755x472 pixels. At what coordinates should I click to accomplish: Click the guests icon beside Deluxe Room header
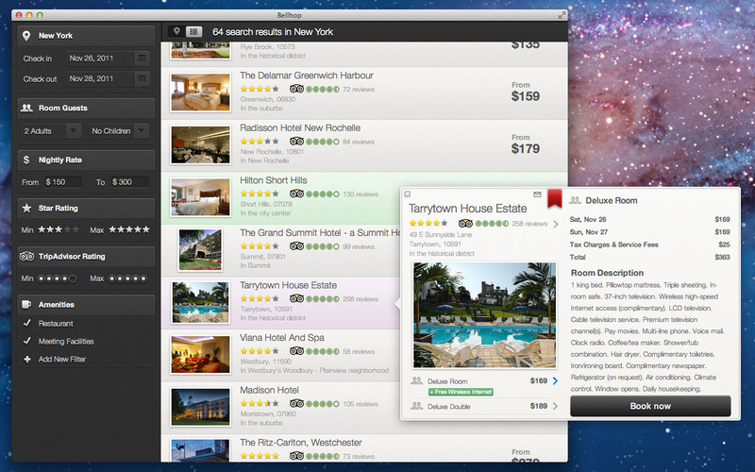click(x=575, y=200)
